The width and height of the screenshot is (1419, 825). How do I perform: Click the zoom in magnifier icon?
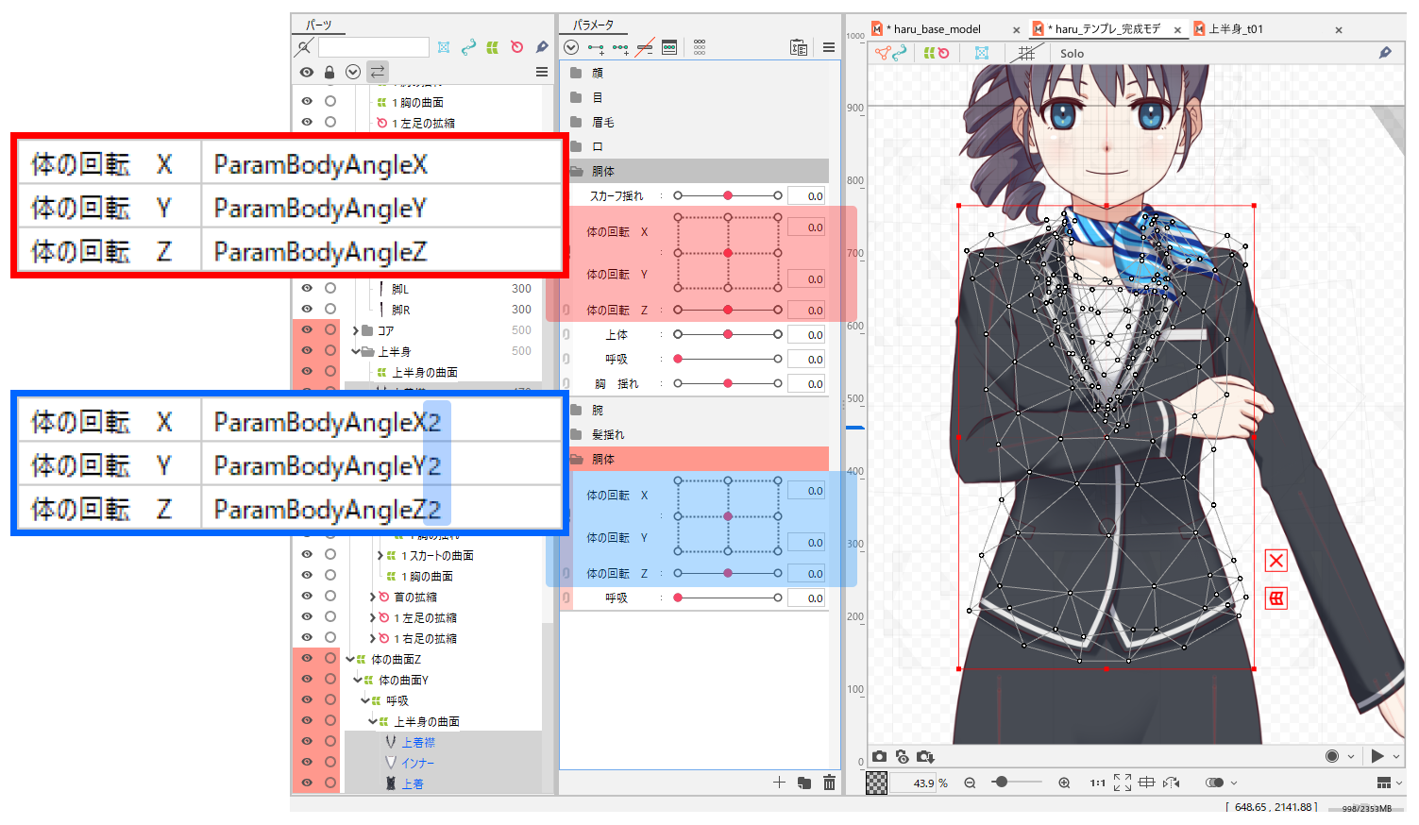click(1064, 783)
